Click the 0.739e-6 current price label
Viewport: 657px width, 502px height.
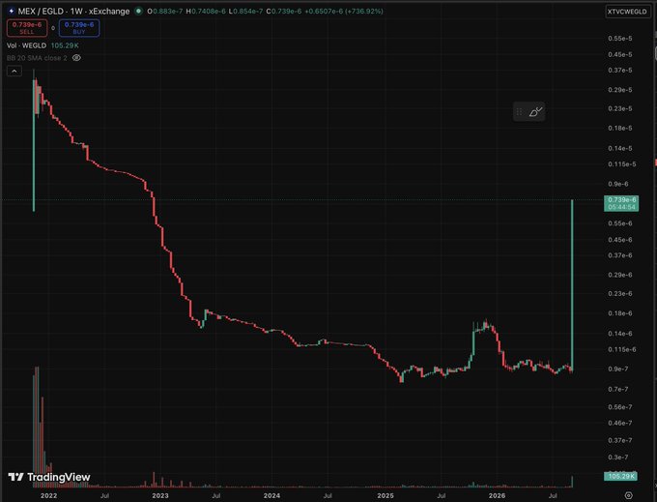click(621, 203)
